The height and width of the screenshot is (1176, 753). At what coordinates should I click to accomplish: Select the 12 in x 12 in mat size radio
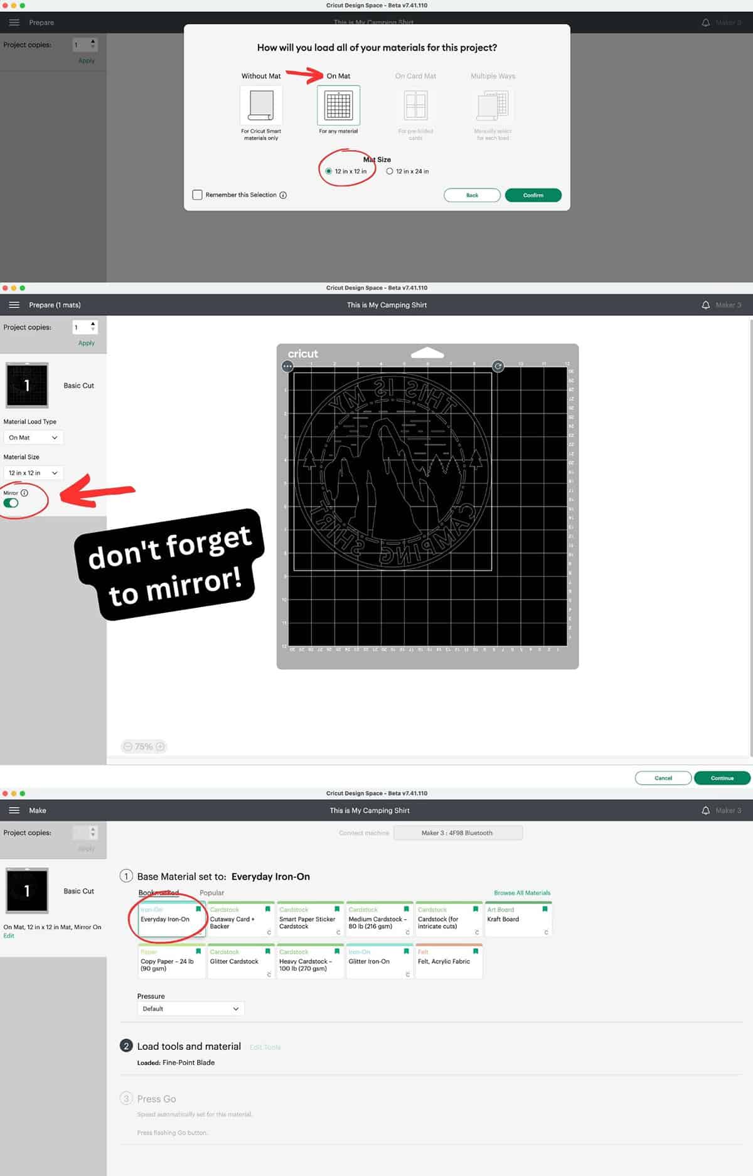point(328,171)
